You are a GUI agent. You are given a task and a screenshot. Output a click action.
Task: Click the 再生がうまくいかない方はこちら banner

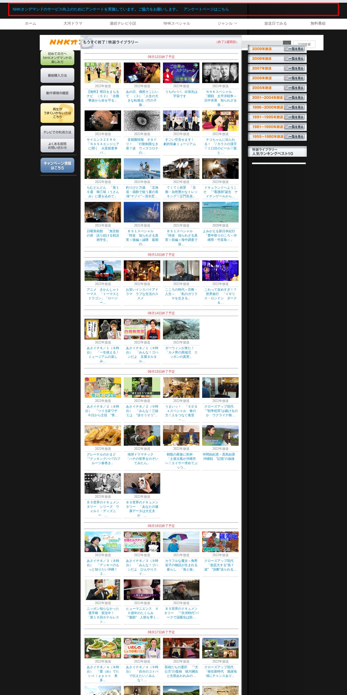(57, 113)
